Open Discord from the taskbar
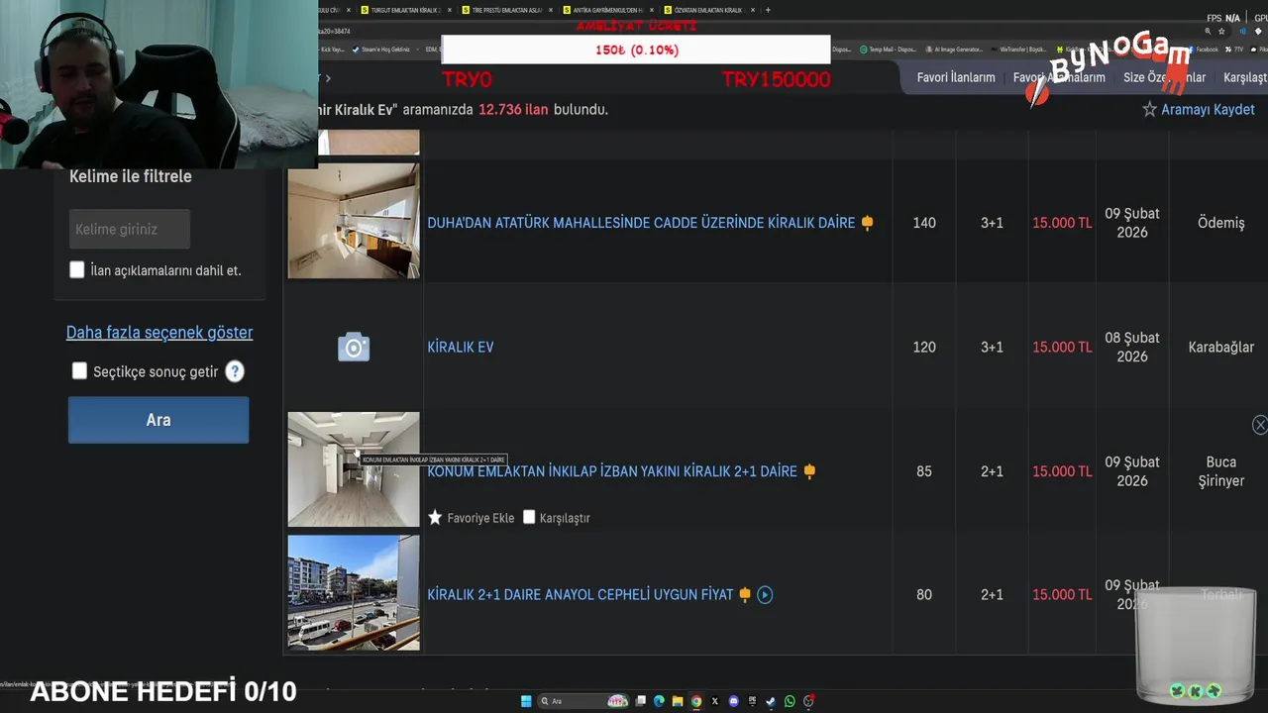The image size is (1268, 713). pos(733,701)
